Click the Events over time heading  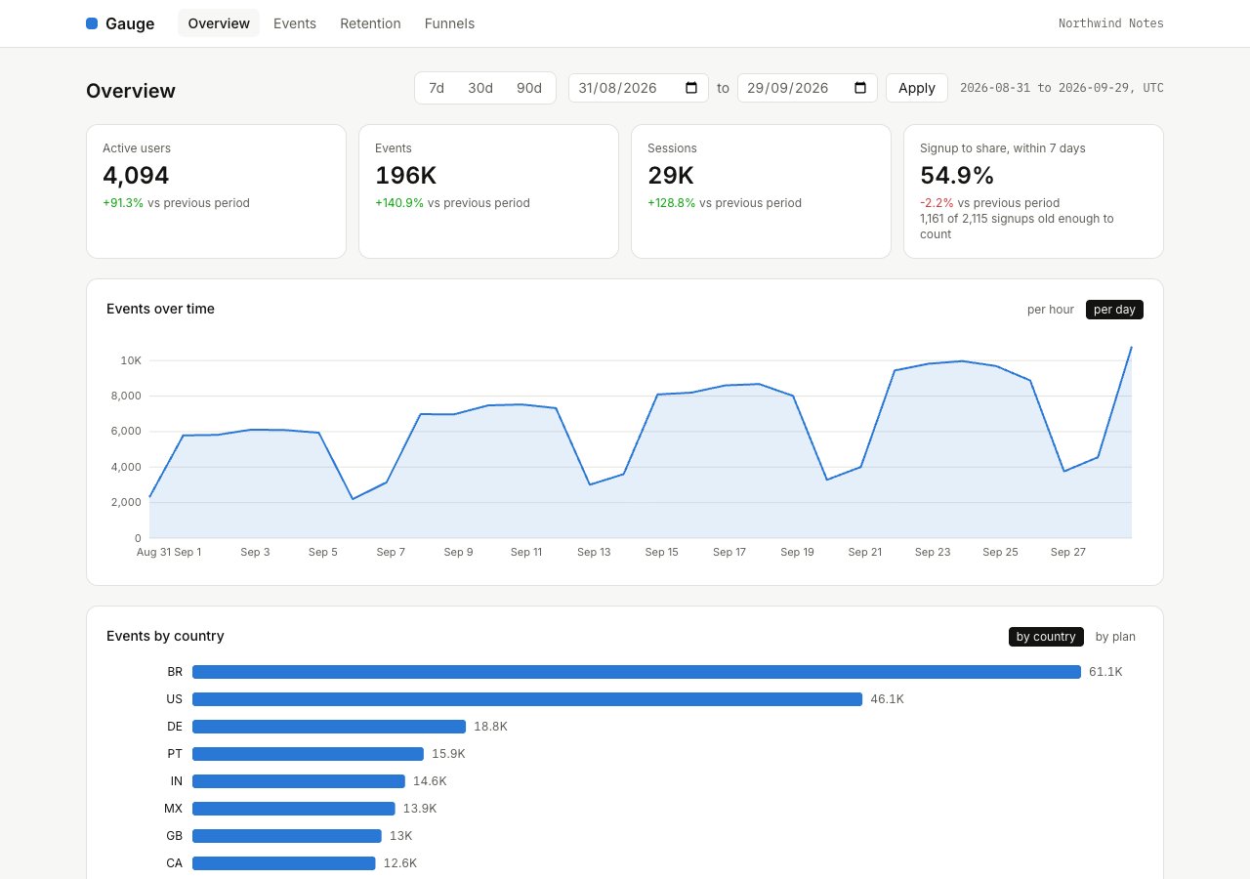pyautogui.click(x=160, y=309)
